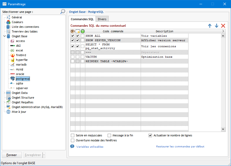This screenshot has width=231, height=166.
Task: Click the access database icon
Action: point(13,41)
